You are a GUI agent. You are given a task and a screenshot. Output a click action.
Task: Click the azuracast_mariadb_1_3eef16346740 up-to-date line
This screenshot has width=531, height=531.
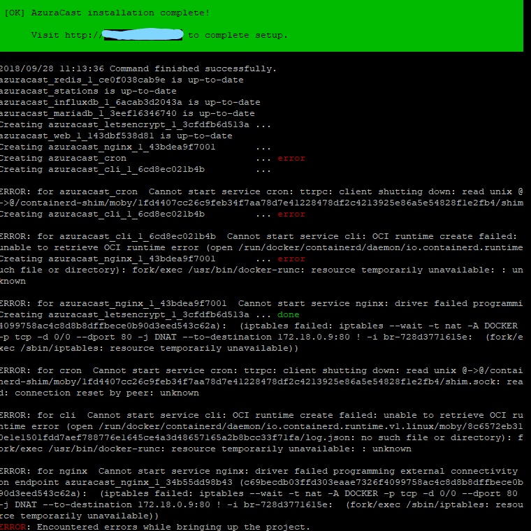point(127,113)
